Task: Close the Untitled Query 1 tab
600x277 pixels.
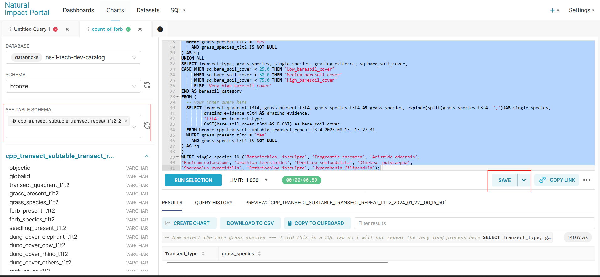Action: coord(67,29)
